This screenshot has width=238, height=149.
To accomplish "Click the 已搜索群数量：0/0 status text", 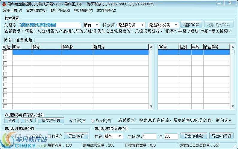I will click(x=140, y=145).
